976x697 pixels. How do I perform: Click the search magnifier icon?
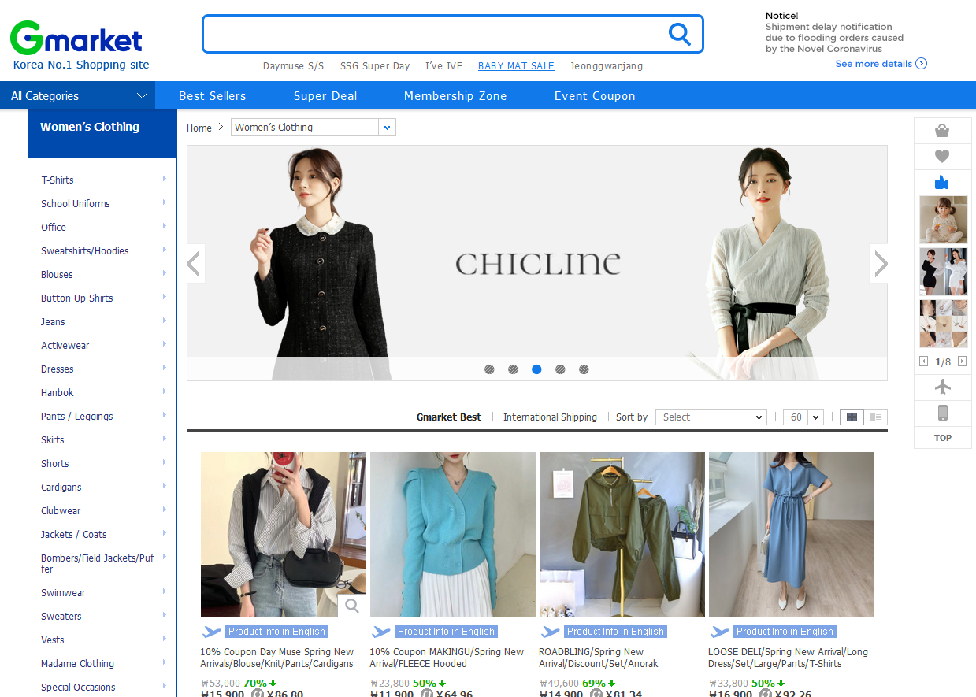[x=679, y=34]
